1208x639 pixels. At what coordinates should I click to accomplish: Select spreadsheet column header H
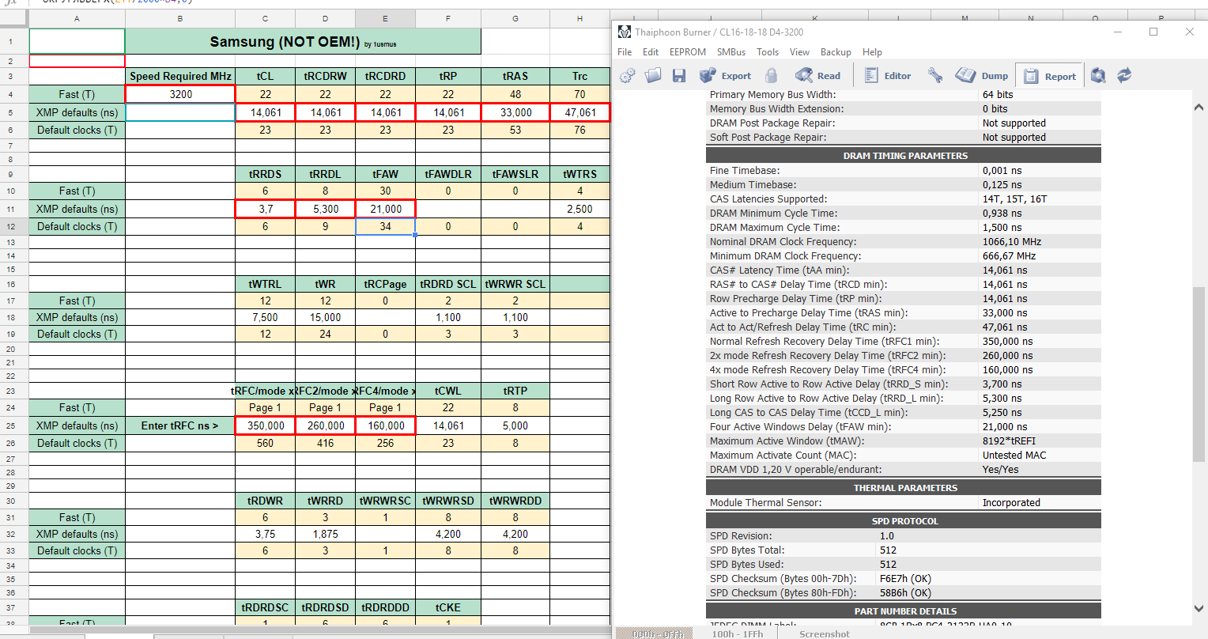click(x=579, y=18)
